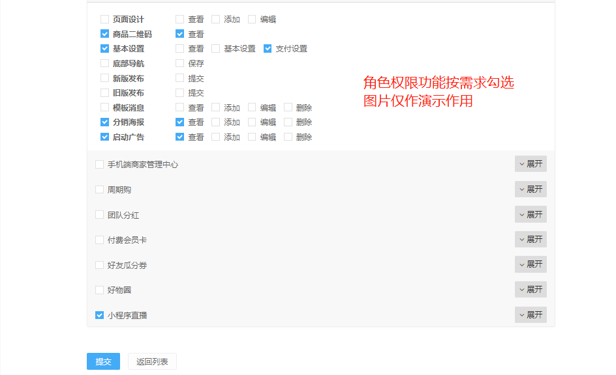Image resolution: width=616 pixels, height=375 pixels.
Task: Tick the 新版发布 permission checkbox
Action: [x=104, y=78]
